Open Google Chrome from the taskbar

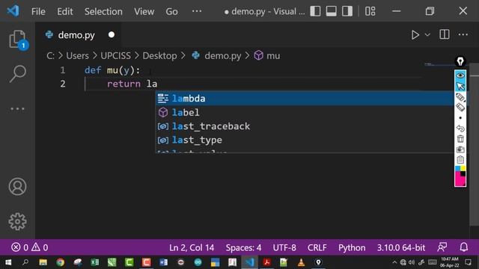pyautogui.click(x=60, y=262)
